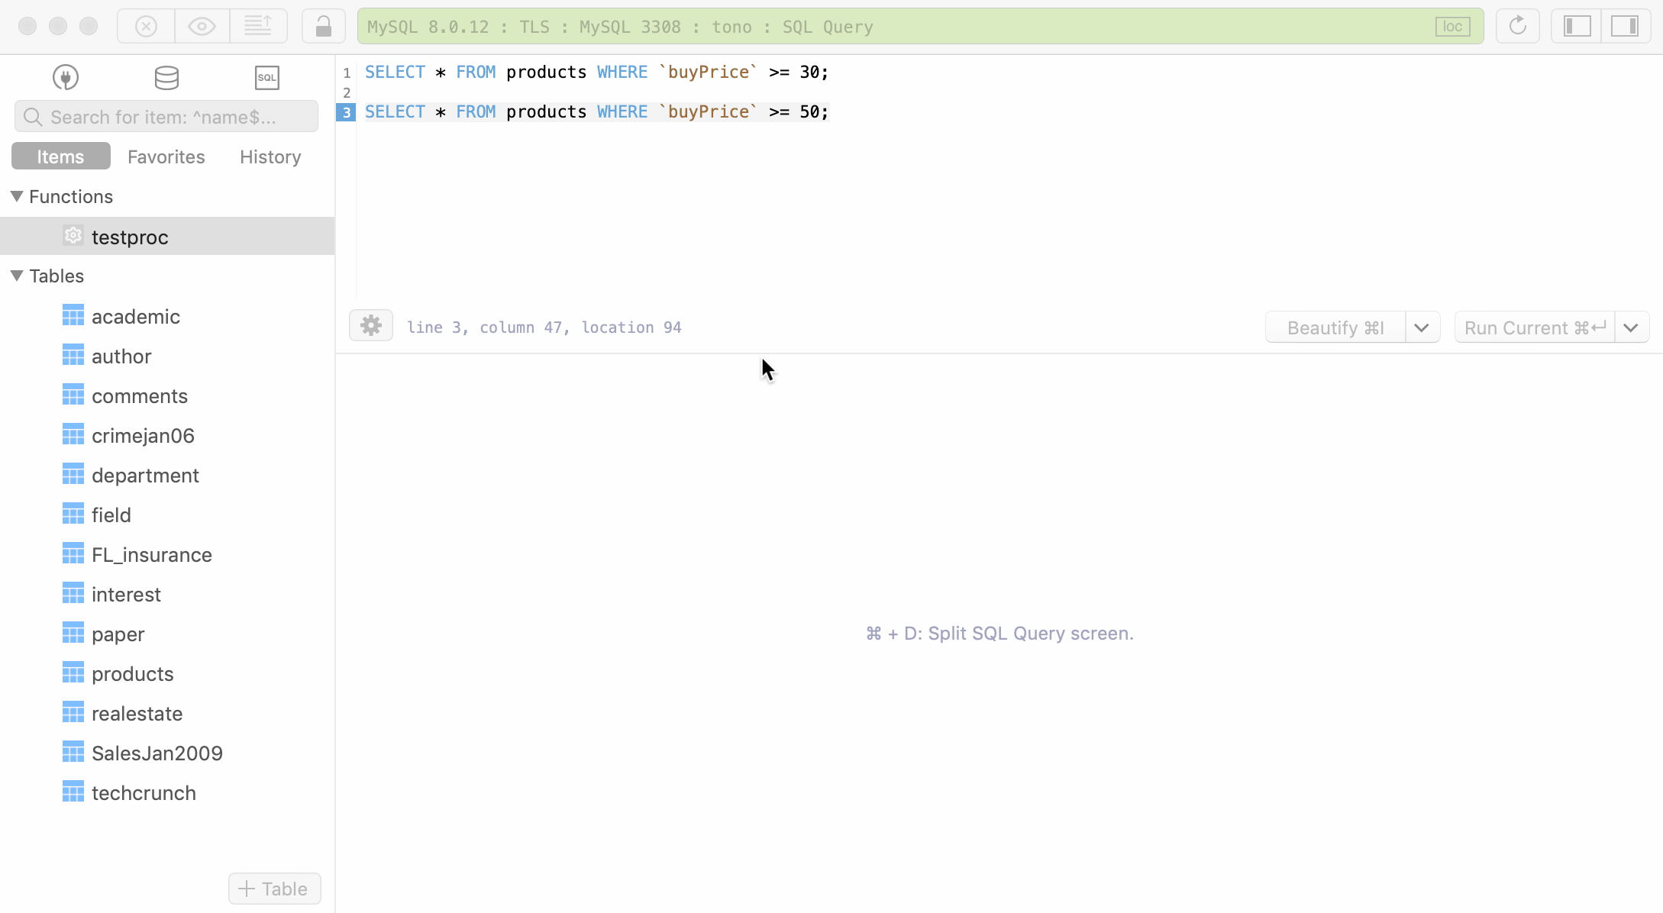Viewport: 1663px width, 913px height.
Task: Click the eye preview icon in the toolbar
Action: click(x=201, y=25)
